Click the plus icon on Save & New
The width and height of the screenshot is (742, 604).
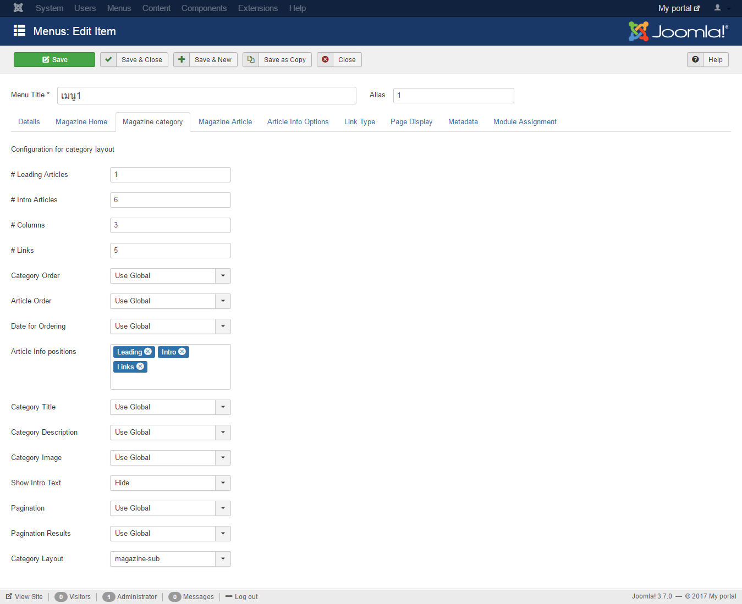point(182,60)
